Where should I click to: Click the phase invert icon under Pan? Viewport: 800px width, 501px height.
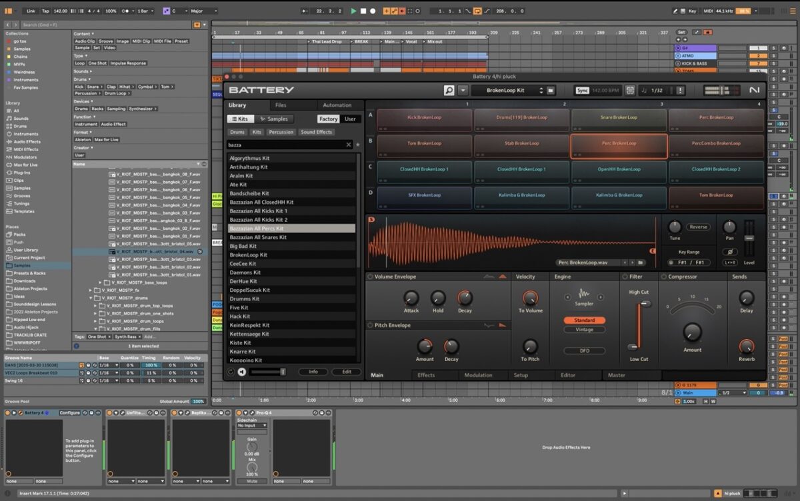(729, 252)
